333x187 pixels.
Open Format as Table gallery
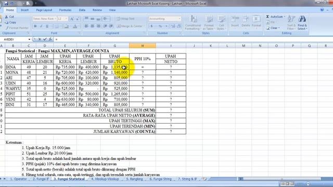click(x=209, y=22)
